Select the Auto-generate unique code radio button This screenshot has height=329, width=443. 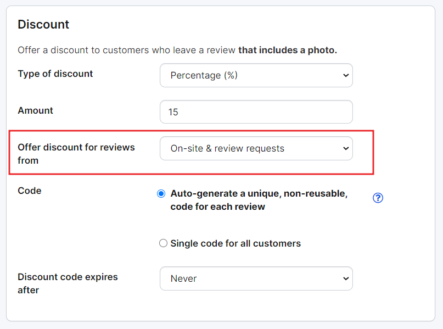click(161, 194)
